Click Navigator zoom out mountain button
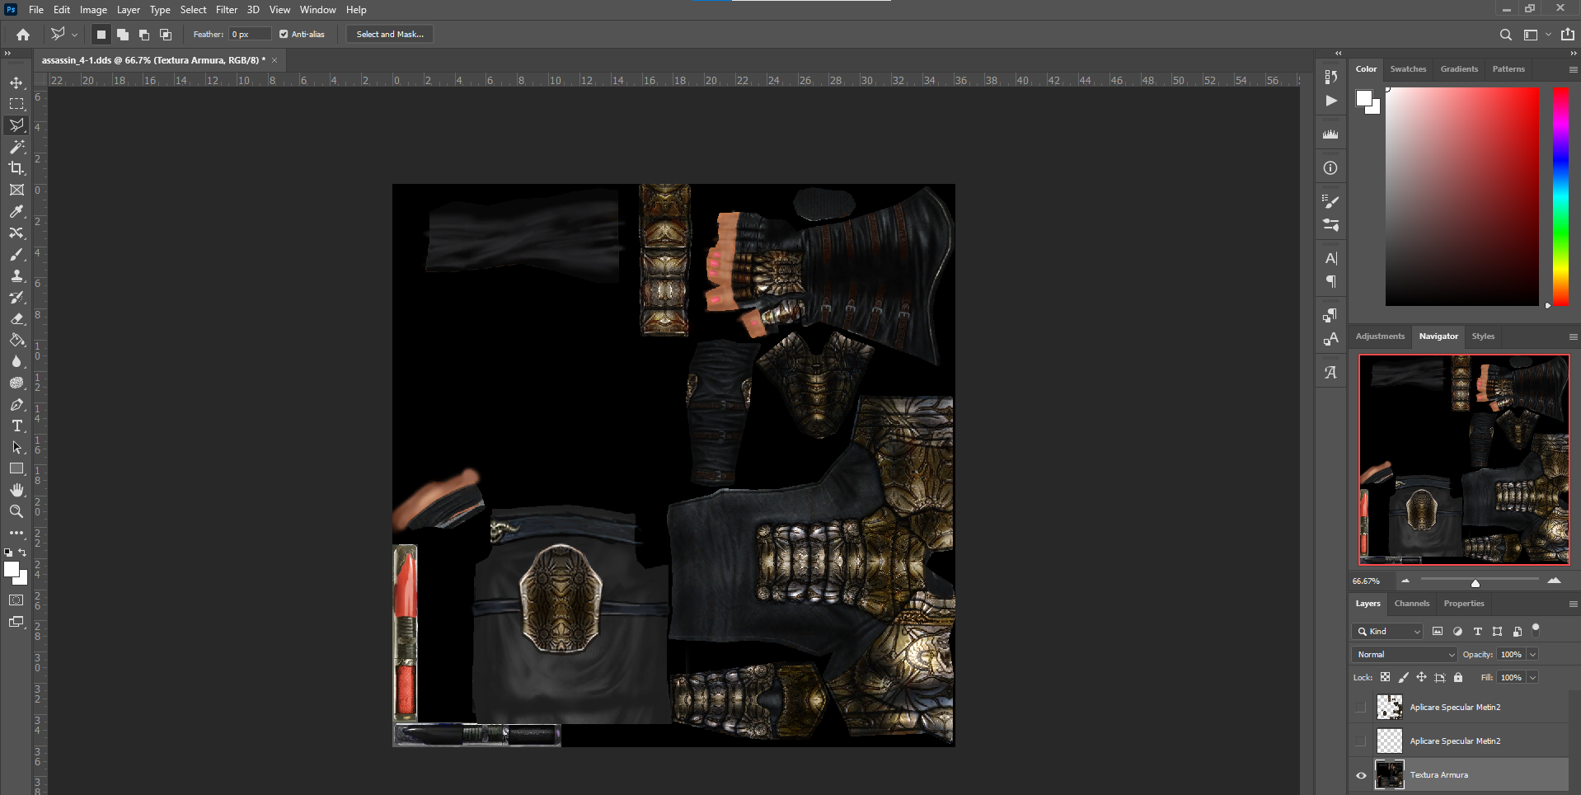Screen dimensions: 1581x795 (x=1405, y=581)
